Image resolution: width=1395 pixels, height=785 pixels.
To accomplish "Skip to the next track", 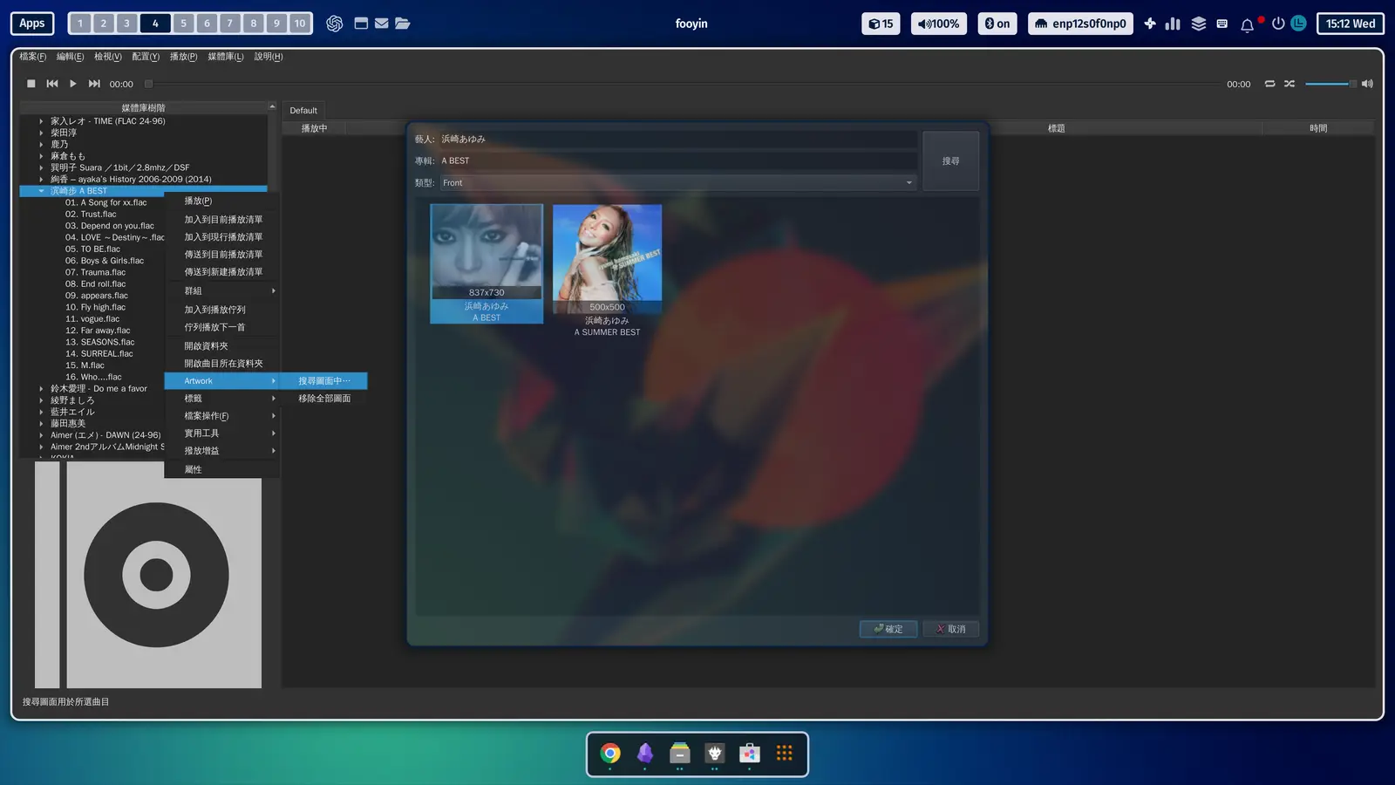I will (x=94, y=84).
